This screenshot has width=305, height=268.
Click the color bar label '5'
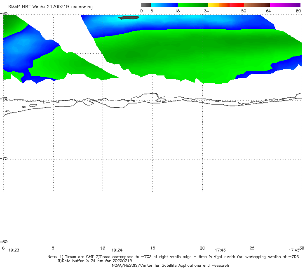(x=152, y=11)
